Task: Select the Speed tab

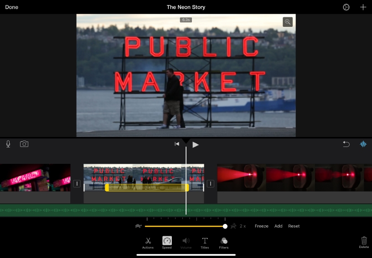Action: pos(167,243)
